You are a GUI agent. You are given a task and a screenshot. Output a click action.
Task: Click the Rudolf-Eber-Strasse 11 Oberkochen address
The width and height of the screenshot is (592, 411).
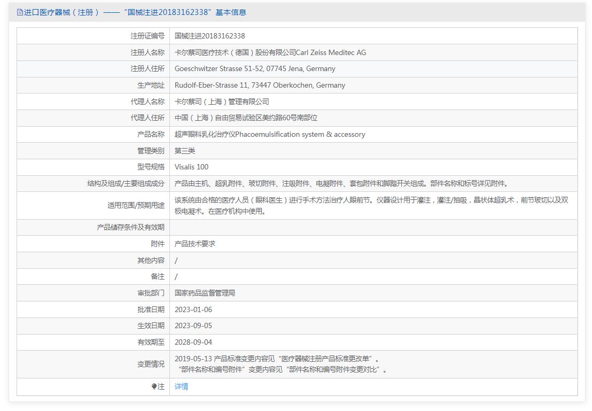tap(260, 86)
